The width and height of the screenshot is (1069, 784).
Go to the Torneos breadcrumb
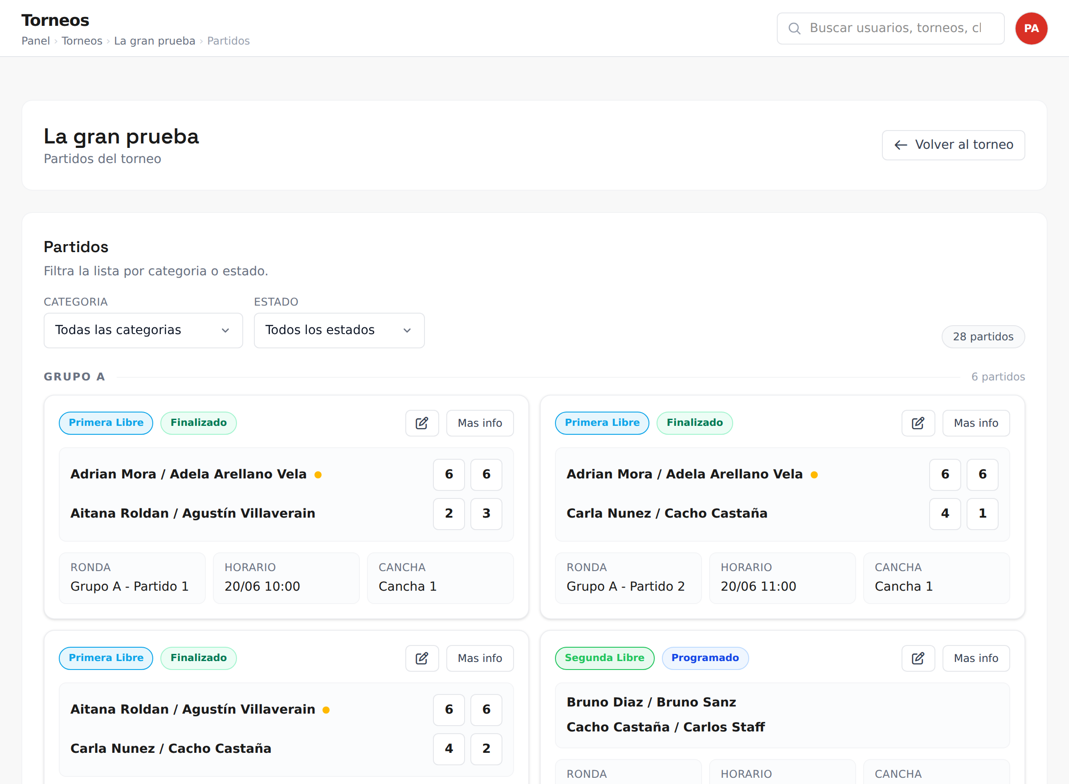[82, 41]
